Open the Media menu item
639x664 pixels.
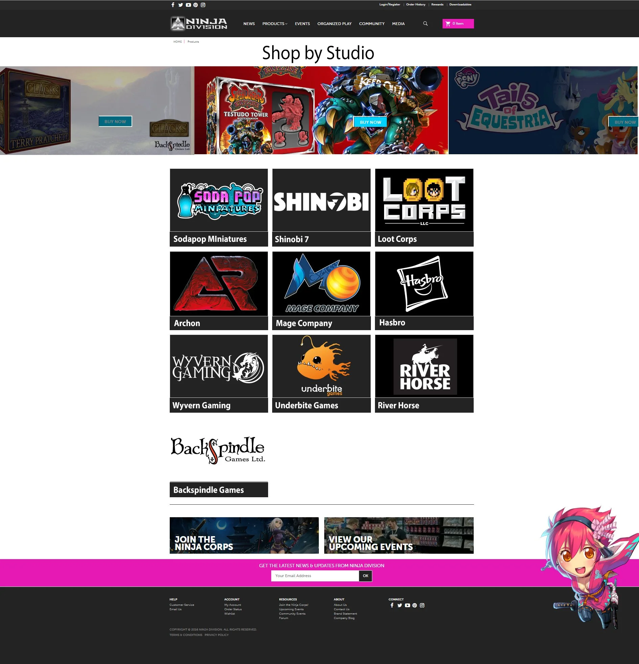[398, 24]
